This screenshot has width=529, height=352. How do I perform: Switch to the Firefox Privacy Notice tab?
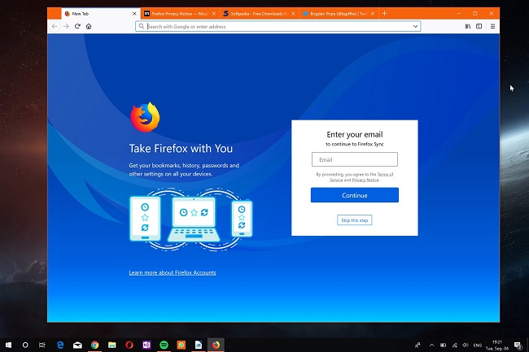[x=174, y=14]
